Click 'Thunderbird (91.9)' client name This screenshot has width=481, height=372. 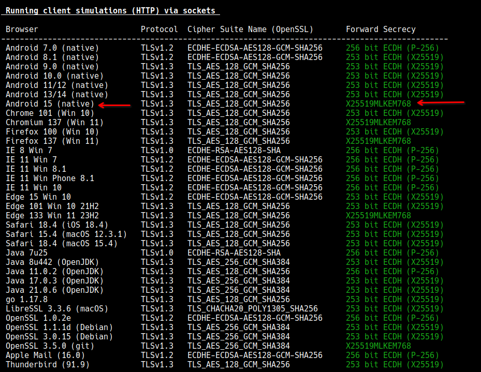coord(48,365)
